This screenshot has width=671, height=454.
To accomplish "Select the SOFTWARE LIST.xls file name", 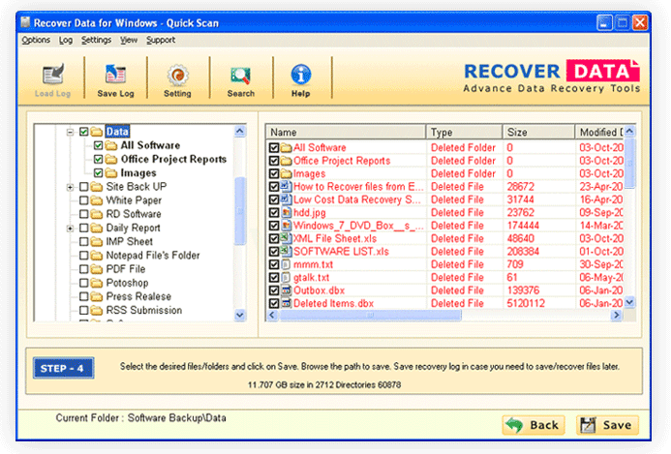I will click(x=341, y=251).
